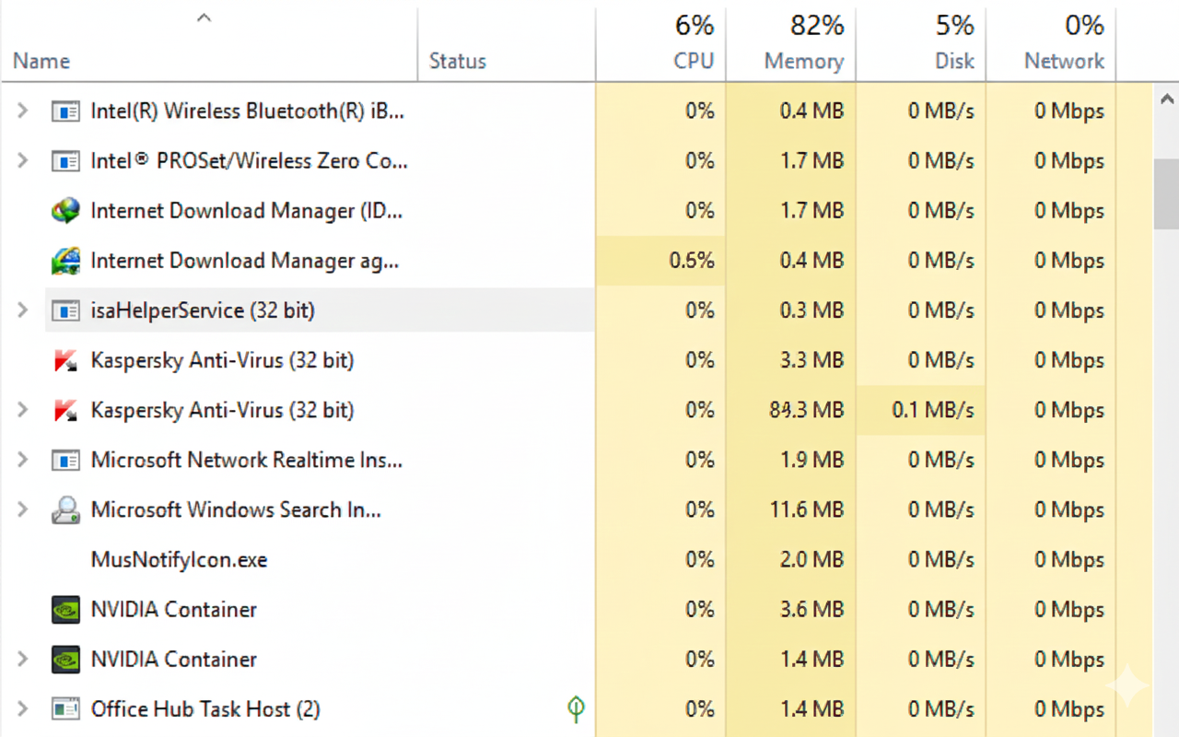Click the first Kaspersky Anti-Virus icon
The image size is (1179, 737).
pyautogui.click(x=65, y=360)
